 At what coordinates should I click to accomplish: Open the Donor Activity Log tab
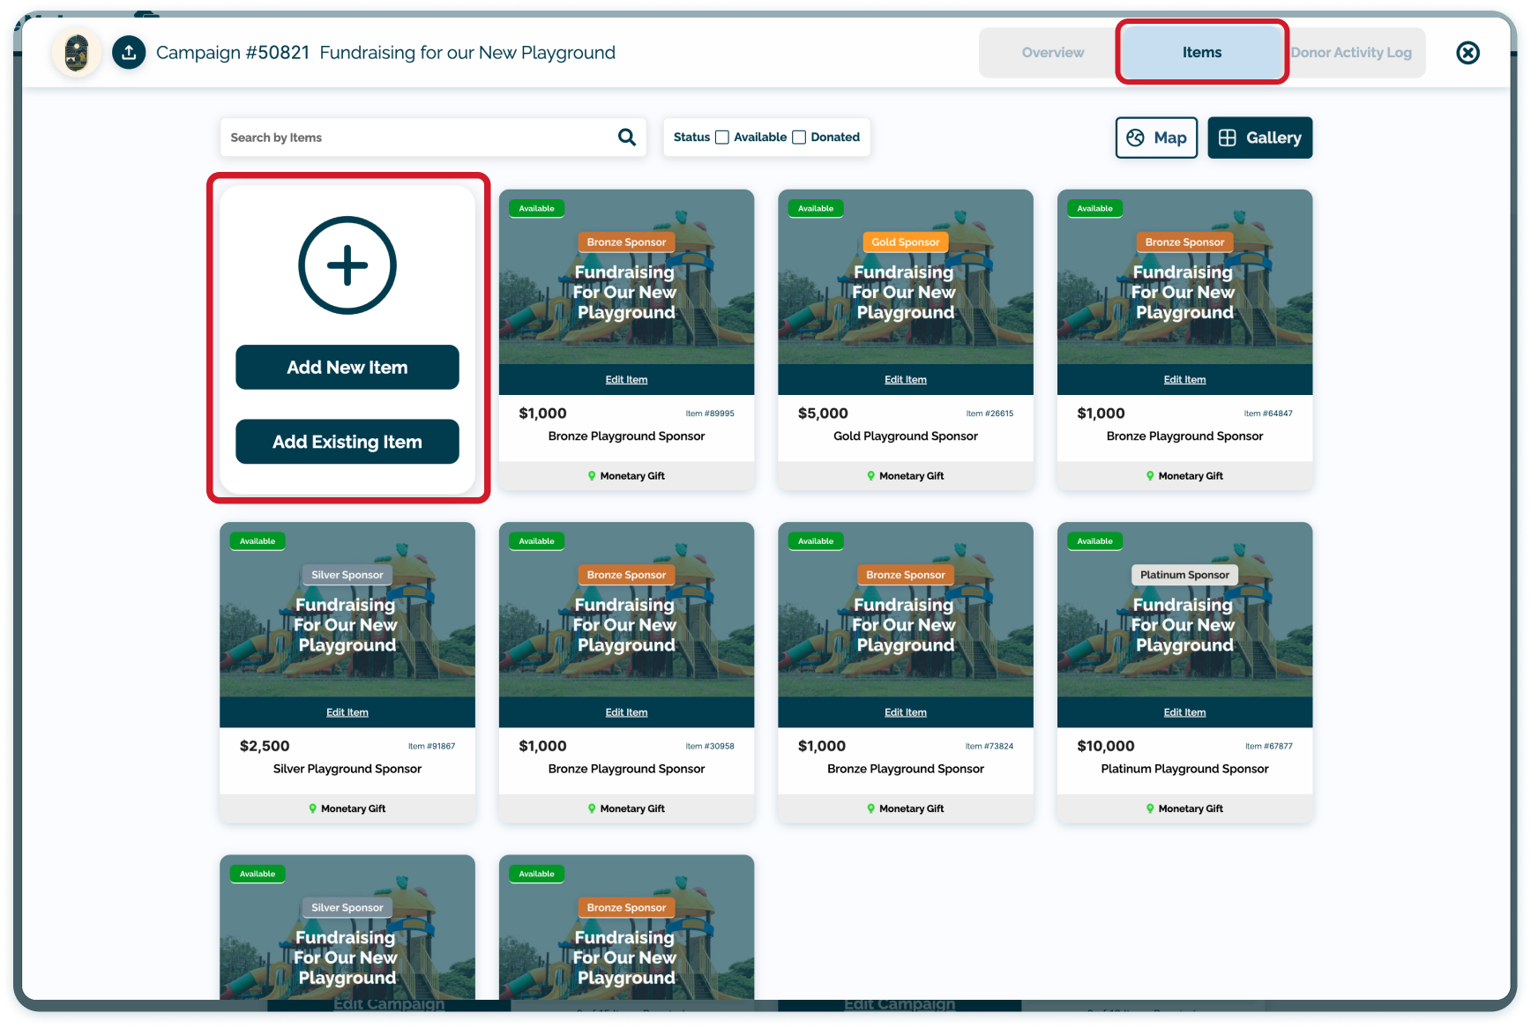tap(1350, 53)
